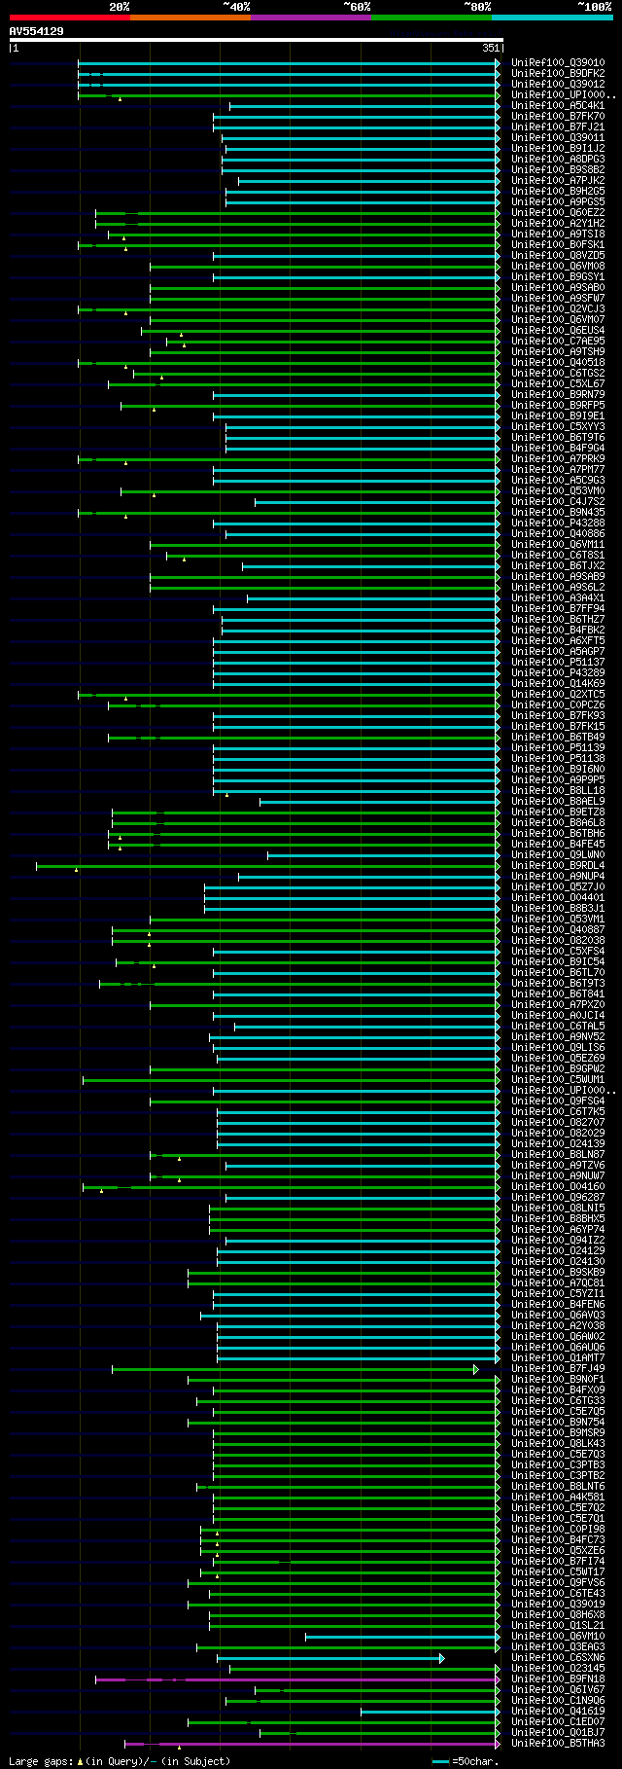This screenshot has width=622, height=1769.
Task: Open hit UniRef100_B9RDL4
Action: click(558, 866)
